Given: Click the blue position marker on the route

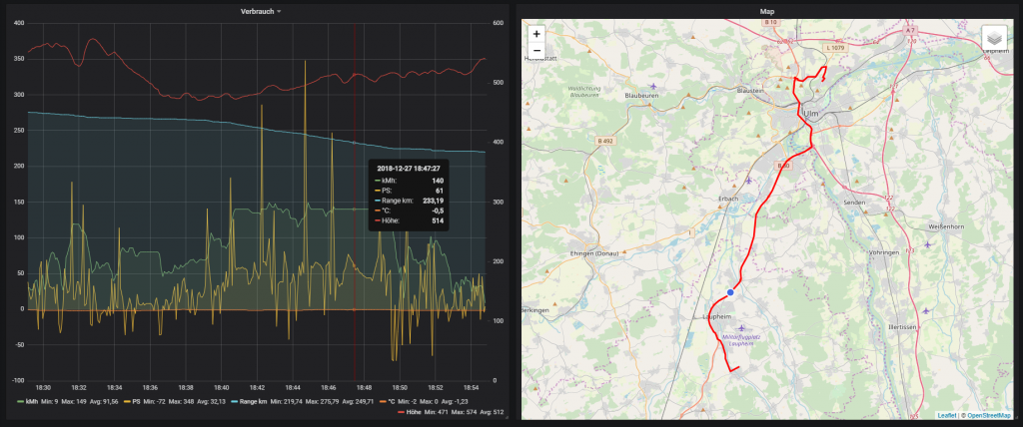Looking at the screenshot, I should click(730, 292).
